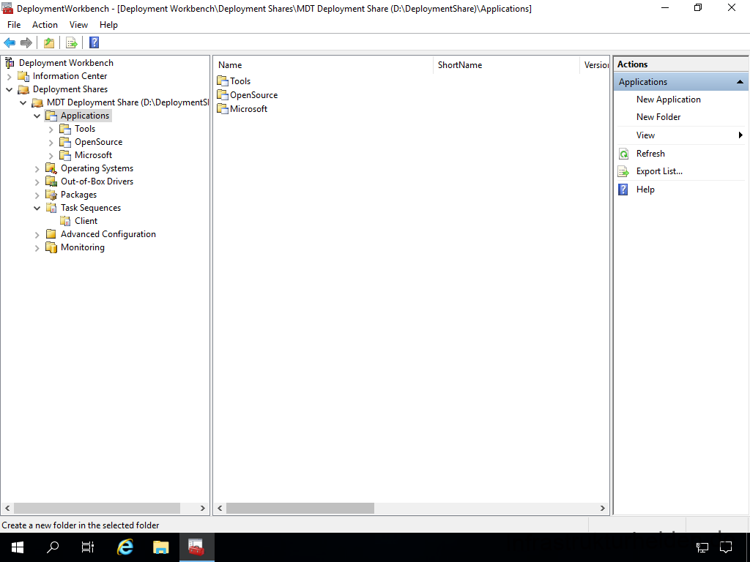The image size is (750, 562).
Task: Click the Client task sequence folder icon
Action: click(x=65, y=221)
